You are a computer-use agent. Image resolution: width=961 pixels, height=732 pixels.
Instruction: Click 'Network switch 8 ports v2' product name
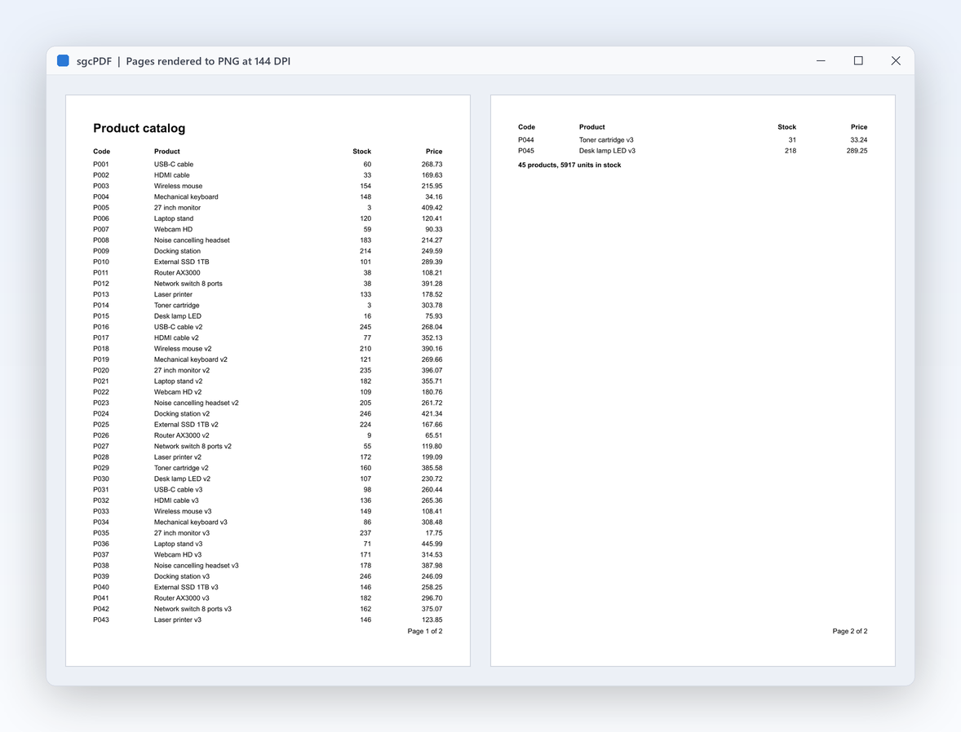click(x=193, y=447)
